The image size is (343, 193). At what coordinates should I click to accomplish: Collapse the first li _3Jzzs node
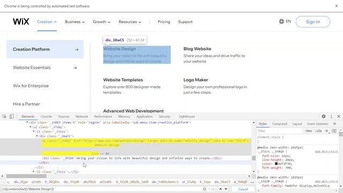point(34,131)
